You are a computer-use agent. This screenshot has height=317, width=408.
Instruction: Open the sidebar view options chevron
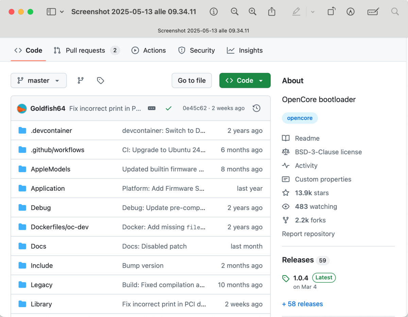point(62,12)
